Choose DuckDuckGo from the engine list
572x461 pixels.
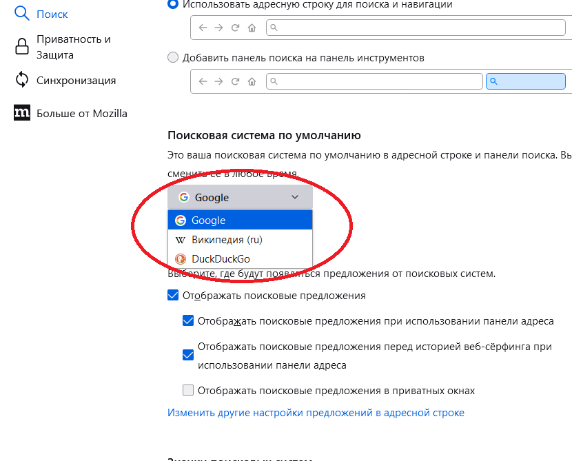pyautogui.click(x=221, y=259)
